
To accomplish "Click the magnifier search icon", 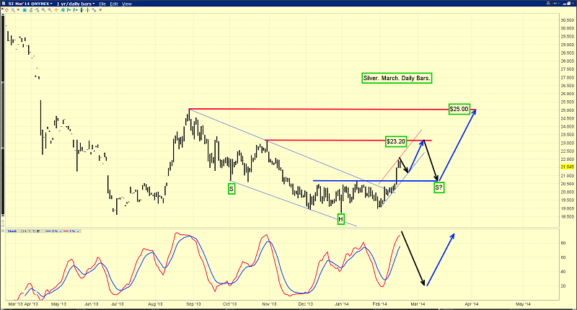I will tap(13, 10).
